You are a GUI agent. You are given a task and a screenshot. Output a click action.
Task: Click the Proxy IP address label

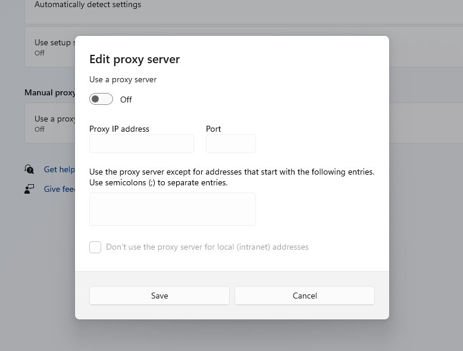click(x=119, y=129)
